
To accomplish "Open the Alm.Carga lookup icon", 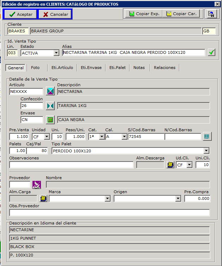I will coord(43,198).
